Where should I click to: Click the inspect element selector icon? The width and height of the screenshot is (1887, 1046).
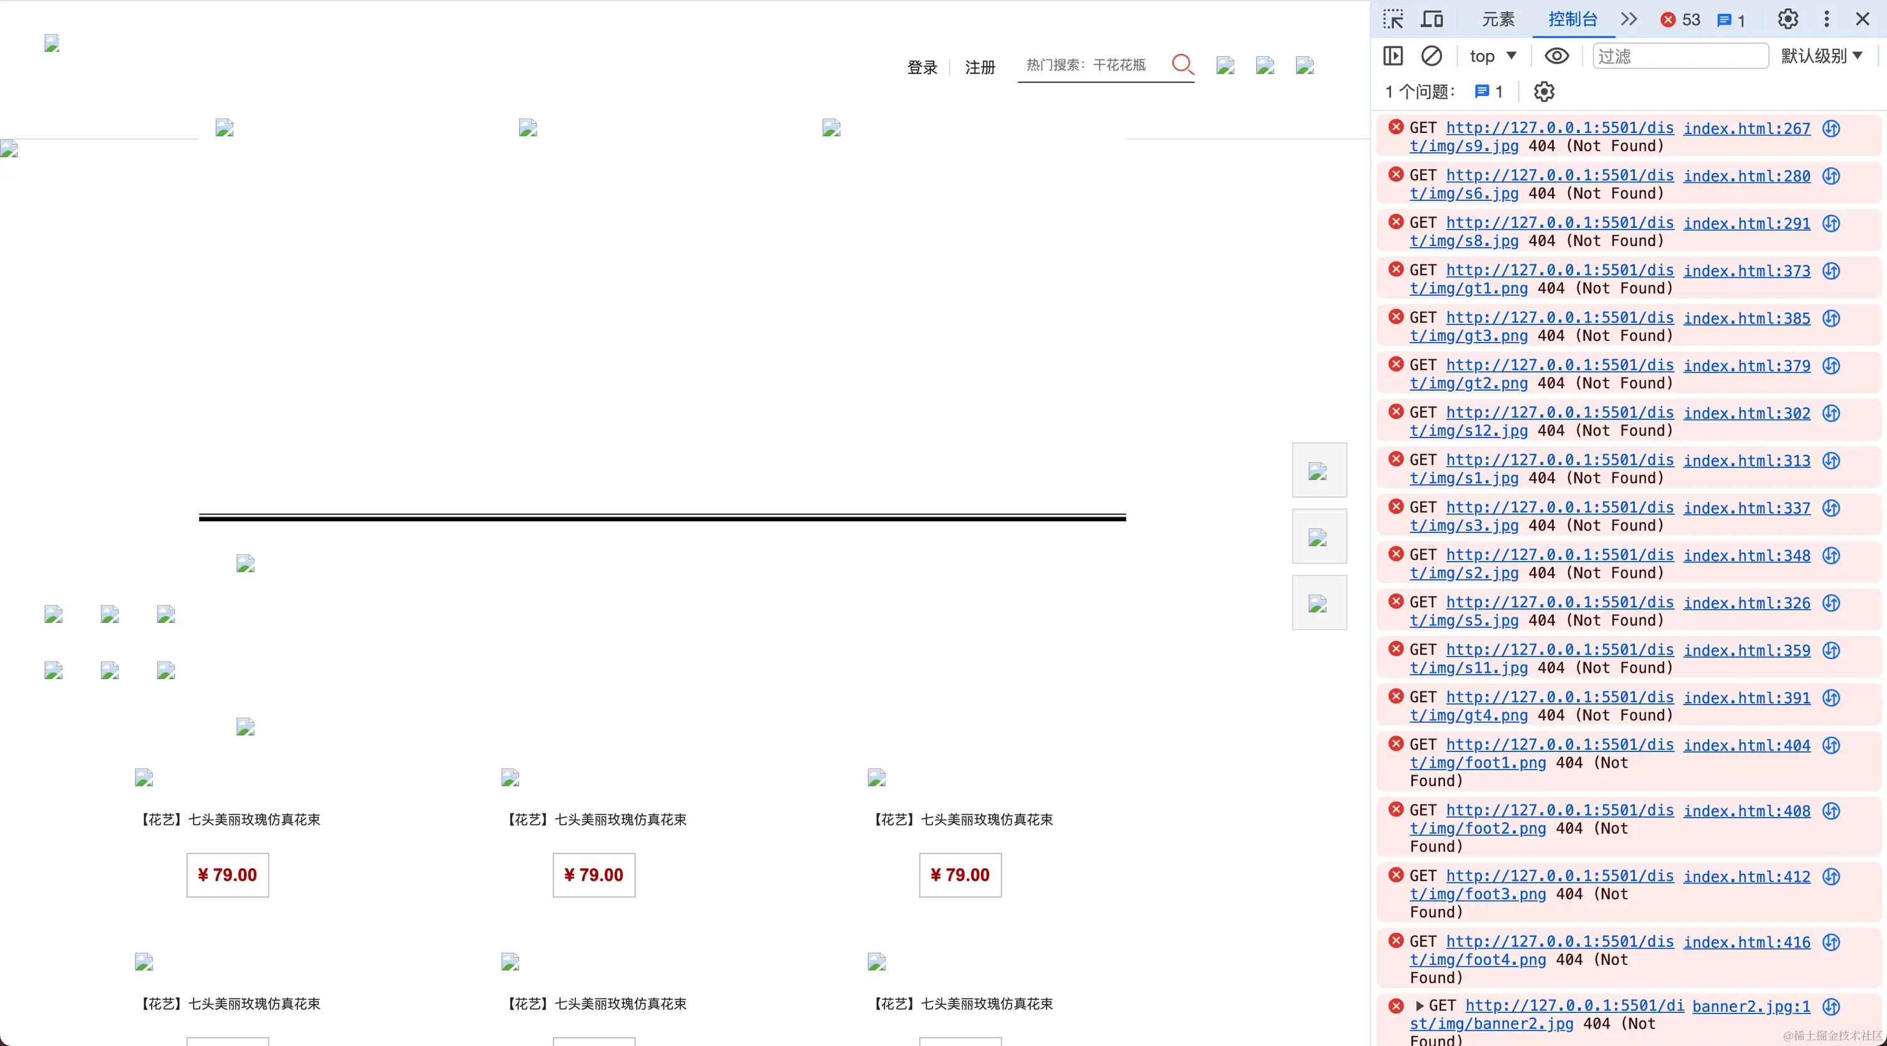click(x=1393, y=19)
